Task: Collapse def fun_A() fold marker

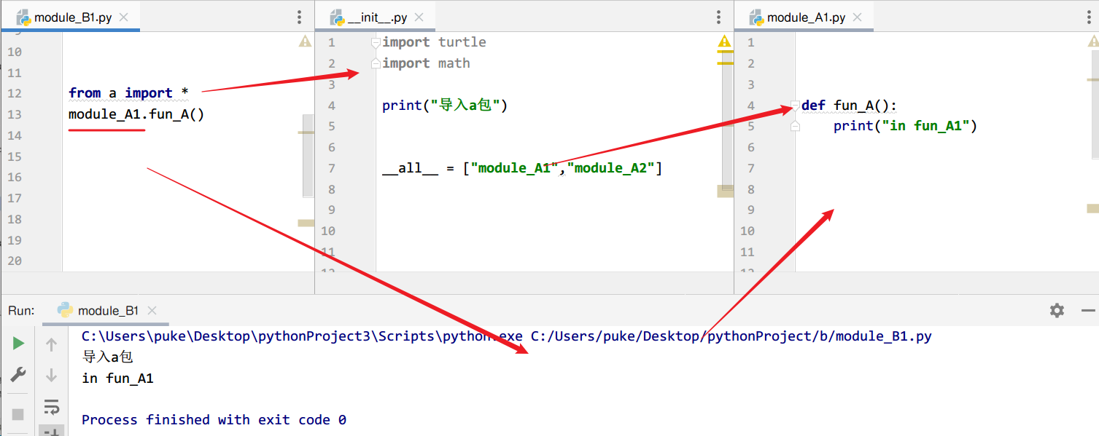Action: tap(796, 106)
